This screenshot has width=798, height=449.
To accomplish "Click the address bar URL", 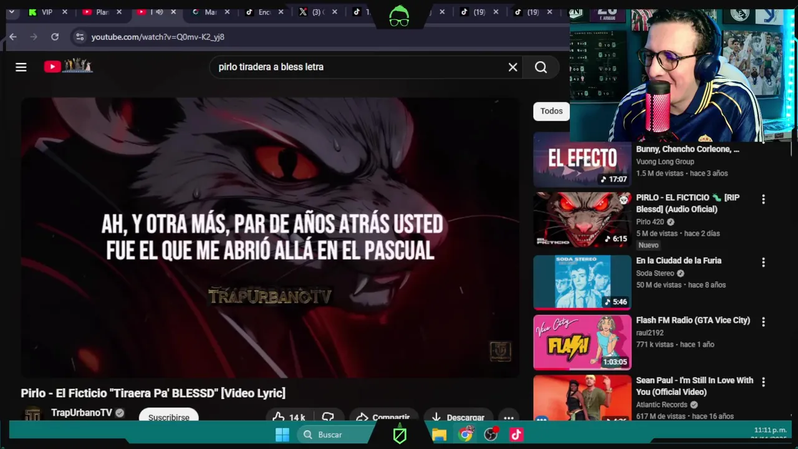I will [x=158, y=37].
